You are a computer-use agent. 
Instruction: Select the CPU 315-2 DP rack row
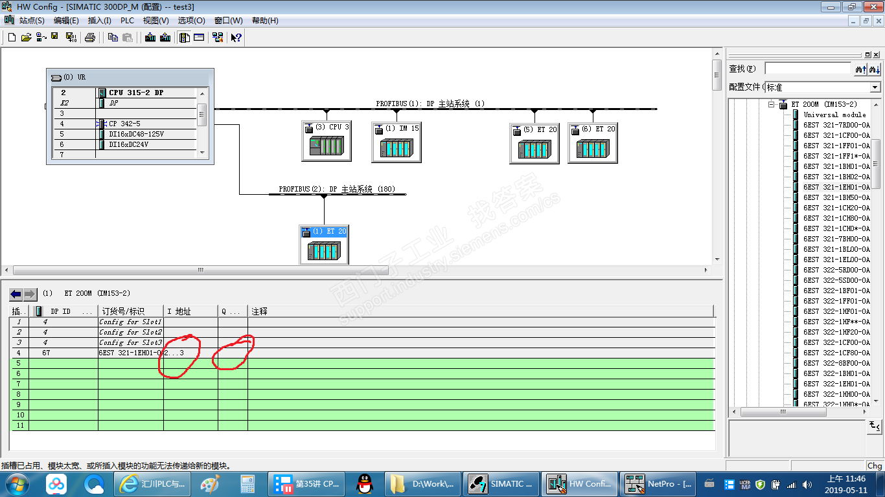pos(124,93)
